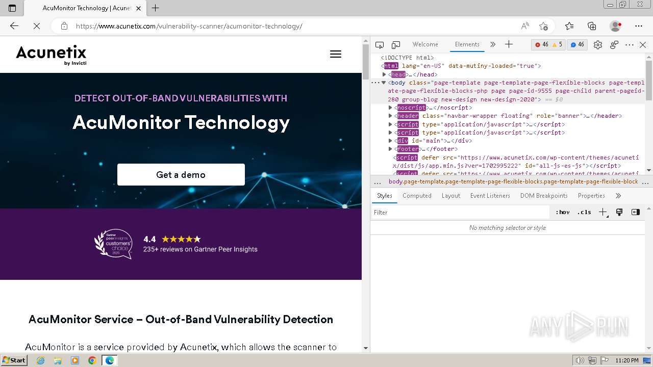Expand the noscript element node

point(390,108)
